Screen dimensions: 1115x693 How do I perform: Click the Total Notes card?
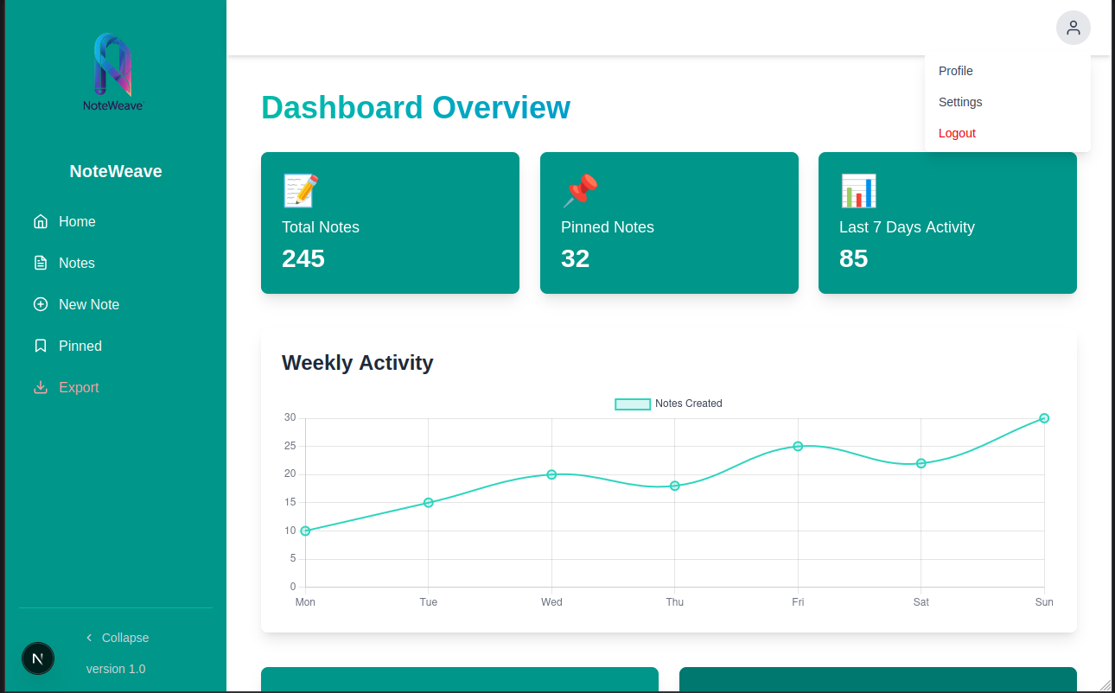[x=390, y=223]
